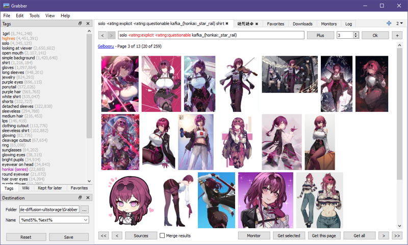Viewport: 408px width, 245px height.
Task: Select the wide band stage thumbnail
Action: (290, 75)
